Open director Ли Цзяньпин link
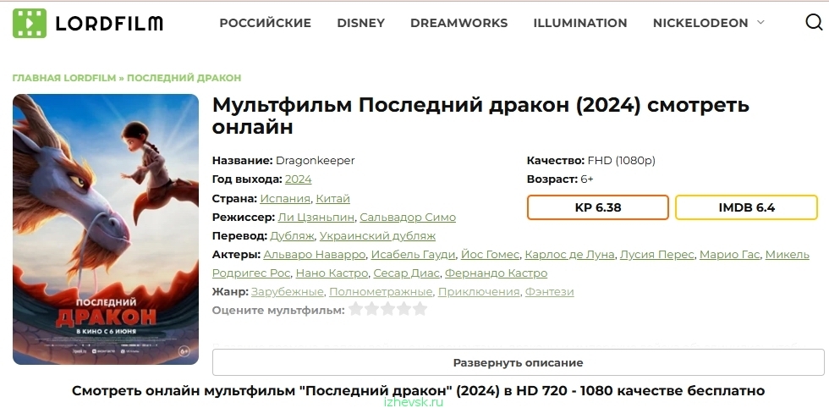Image resolution: width=829 pixels, height=408 pixels. [316, 217]
